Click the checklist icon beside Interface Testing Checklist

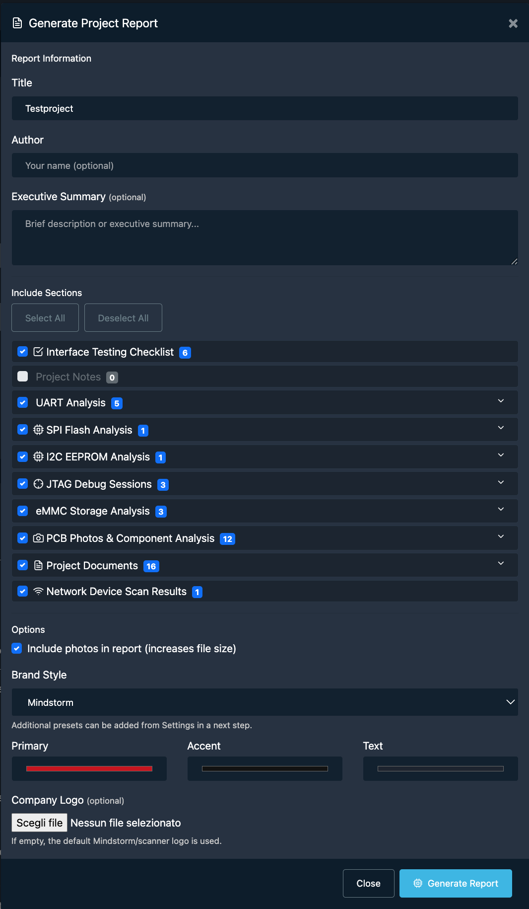[39, 351]
